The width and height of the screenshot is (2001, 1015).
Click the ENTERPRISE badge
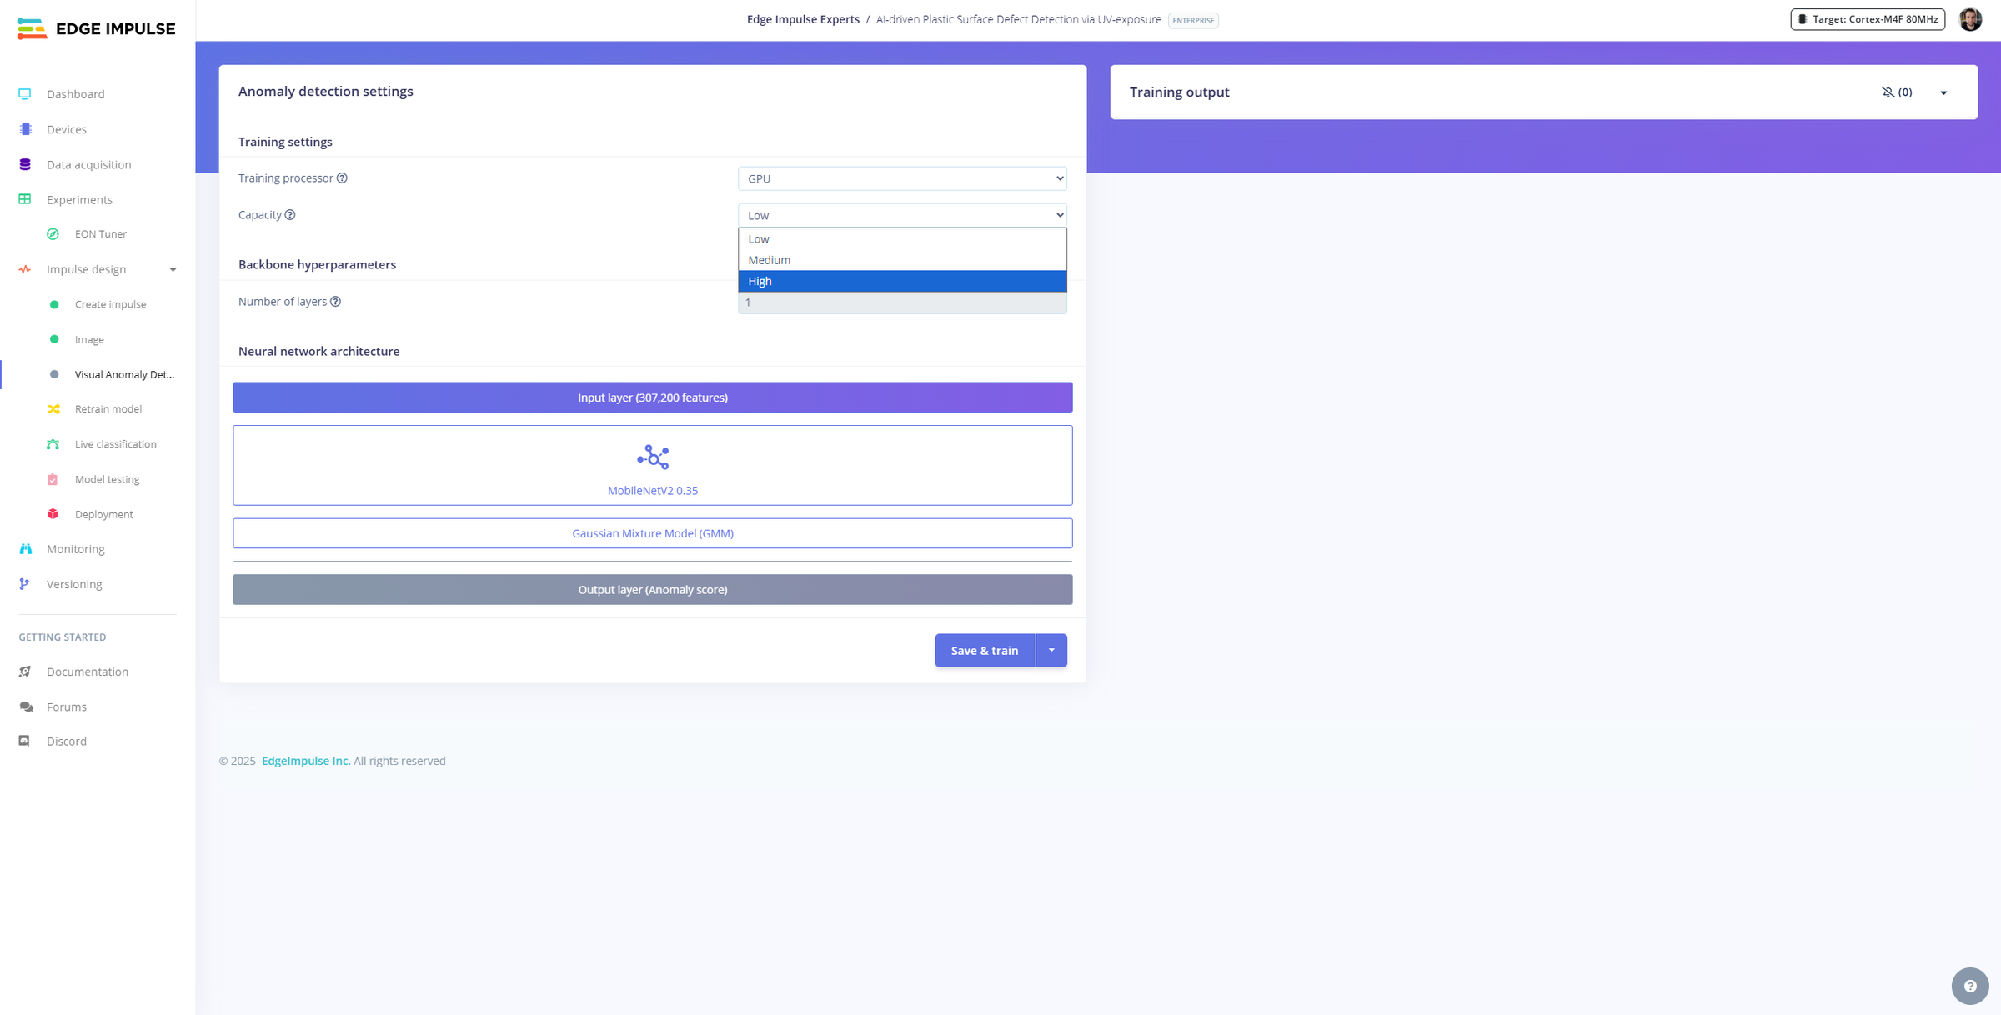pos(1193,20)
